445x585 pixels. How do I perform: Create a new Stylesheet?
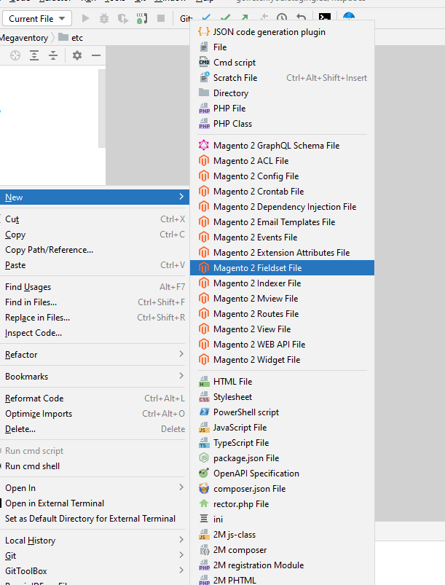tap(282, 397)
